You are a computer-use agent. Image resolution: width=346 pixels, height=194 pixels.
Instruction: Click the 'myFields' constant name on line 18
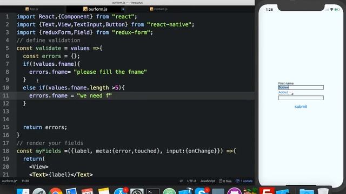pyautogui.click(x=48, y=151)
